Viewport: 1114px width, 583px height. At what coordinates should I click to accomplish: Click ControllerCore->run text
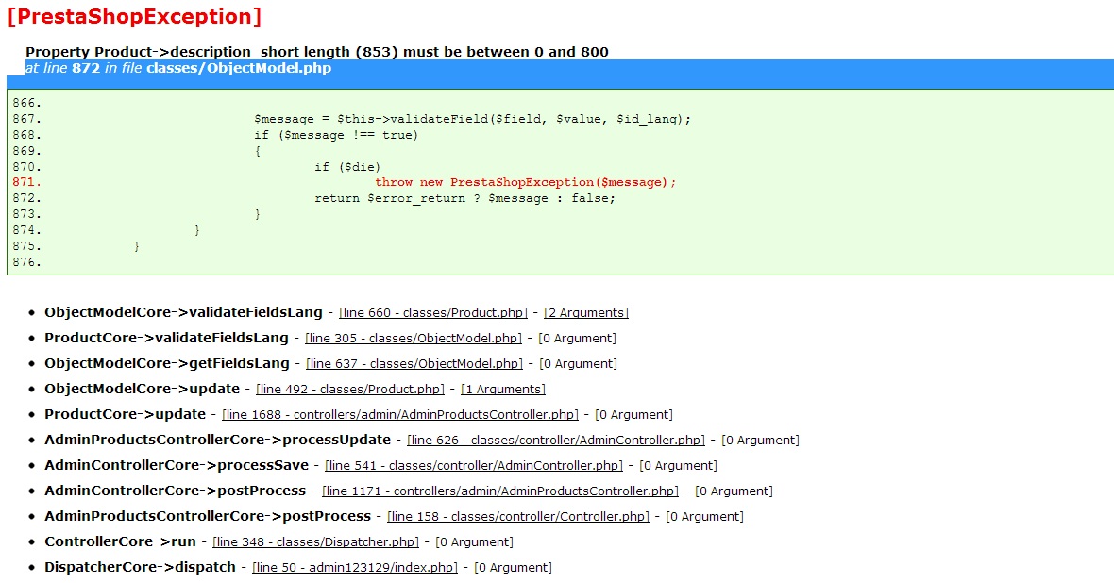click(x=120, y=542)
